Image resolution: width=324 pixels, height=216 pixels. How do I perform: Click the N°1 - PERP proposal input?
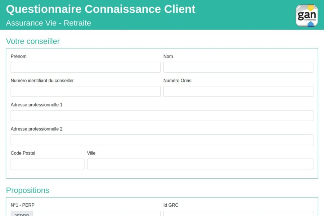tap(96, 214)
